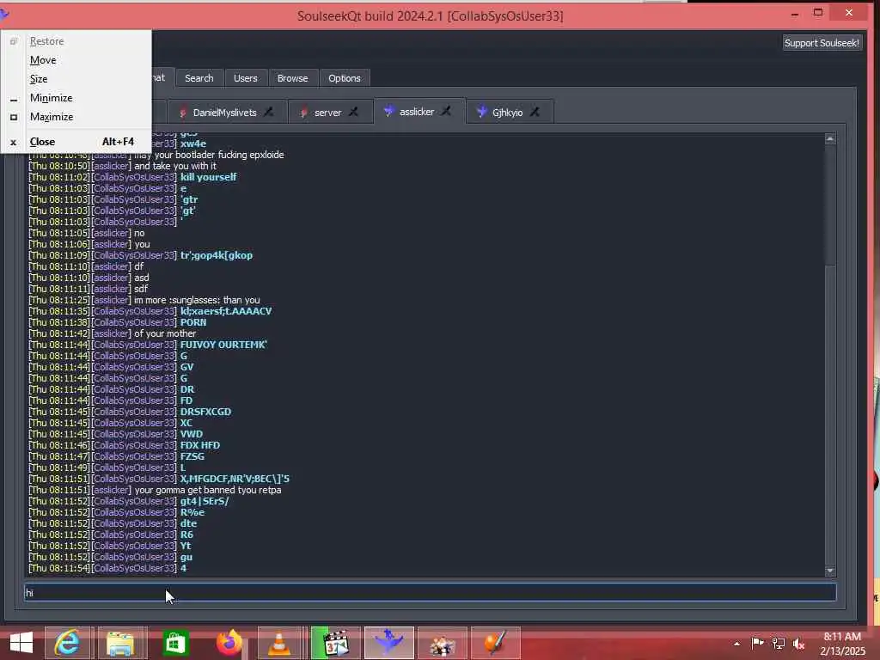Open the server chat tab
Image resolution: width=880 pixels, height=660 pixels.
coord(327,113)
